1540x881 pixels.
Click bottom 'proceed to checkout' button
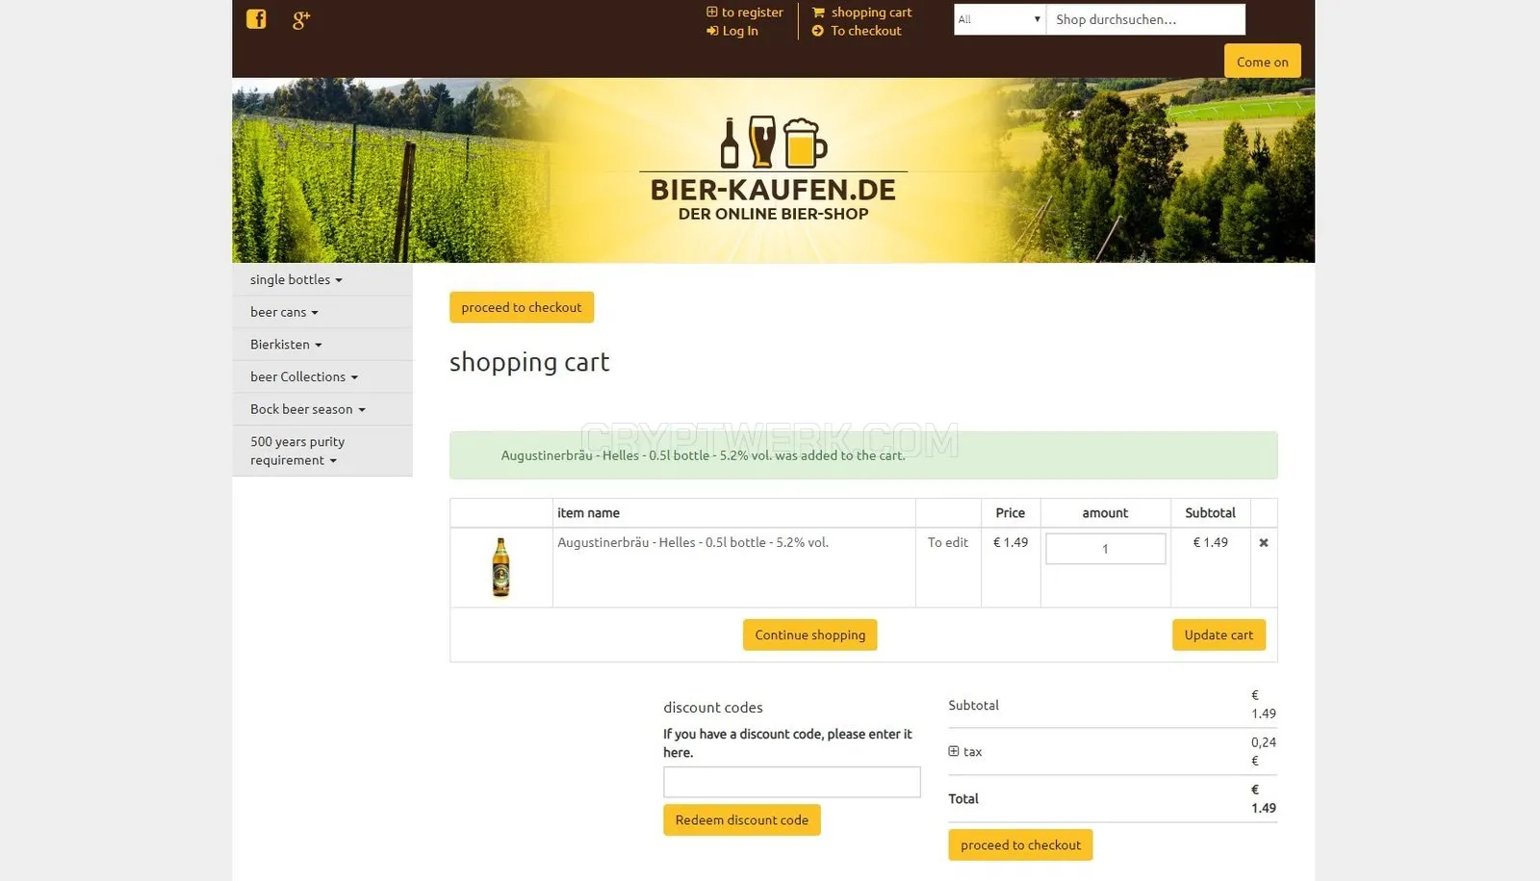tap(1020, 844)
